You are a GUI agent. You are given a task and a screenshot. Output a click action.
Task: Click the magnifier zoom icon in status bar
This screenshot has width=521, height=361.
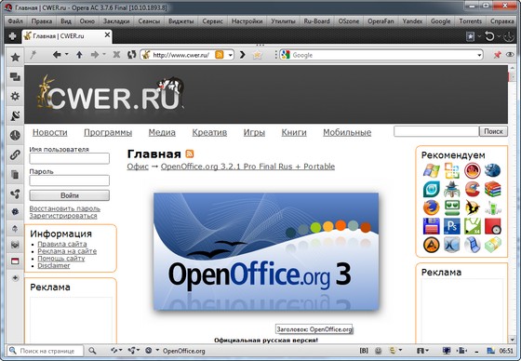[92, 351]
